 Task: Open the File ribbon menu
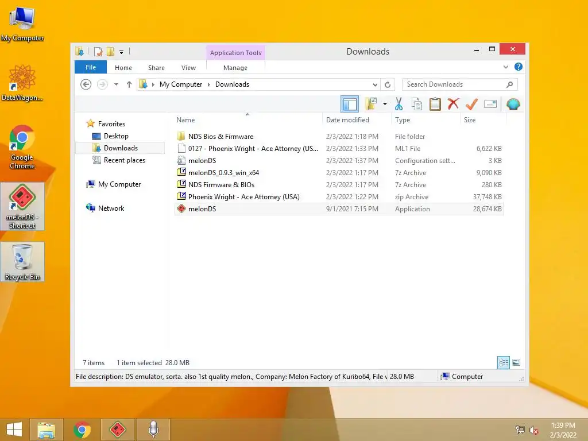click(x=91, y=67)
